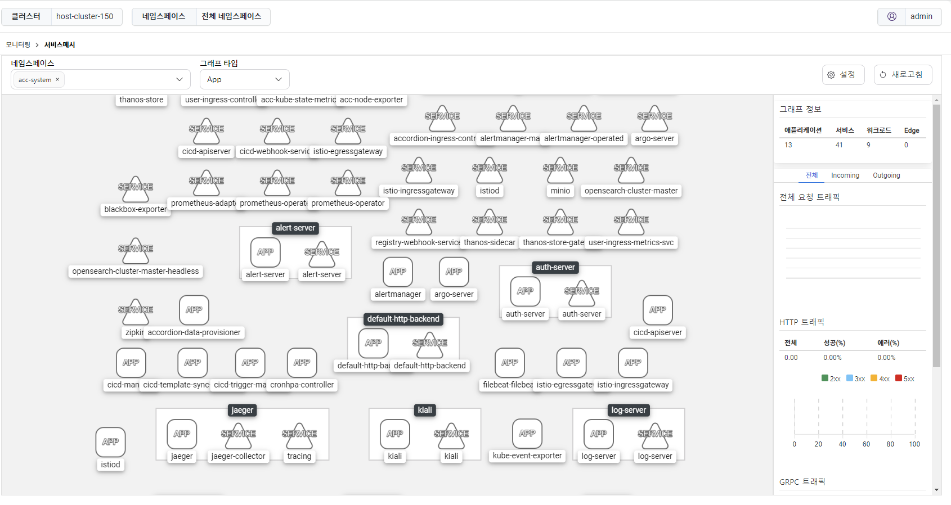The width and height of the screenshot is (951, 505).
Task: Open the graph type App dropdown
Action: (x=245, y=79)
